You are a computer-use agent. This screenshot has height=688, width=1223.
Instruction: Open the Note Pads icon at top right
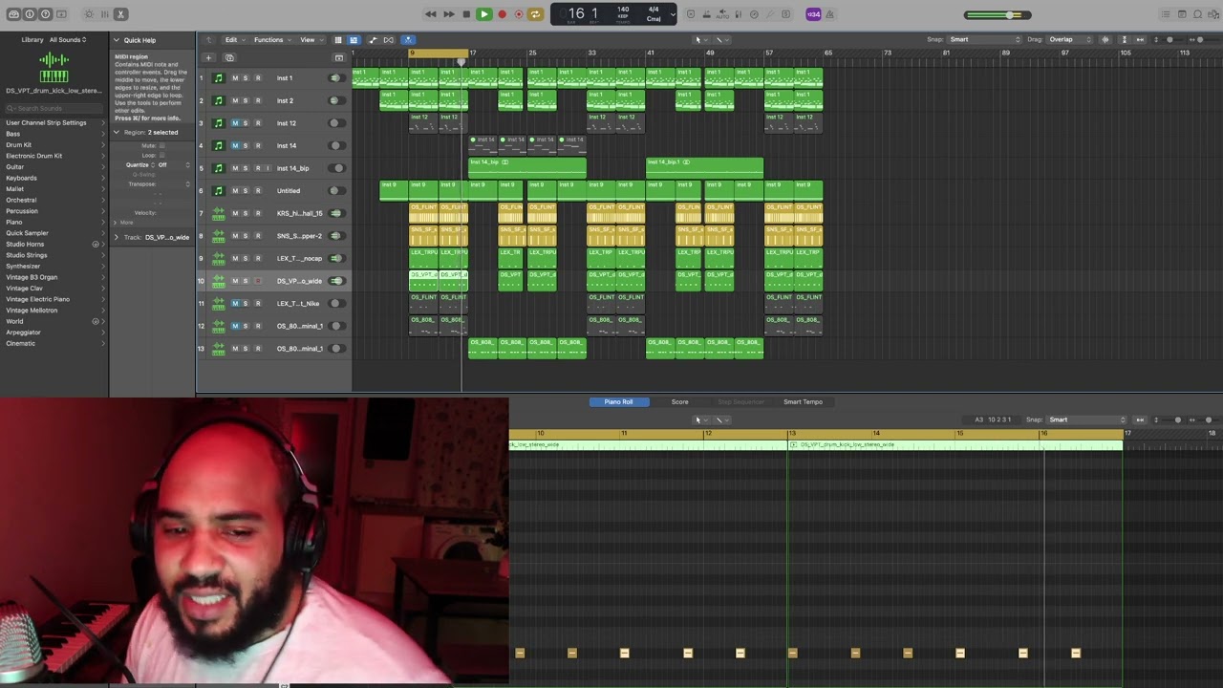(x=1182, y=14)
